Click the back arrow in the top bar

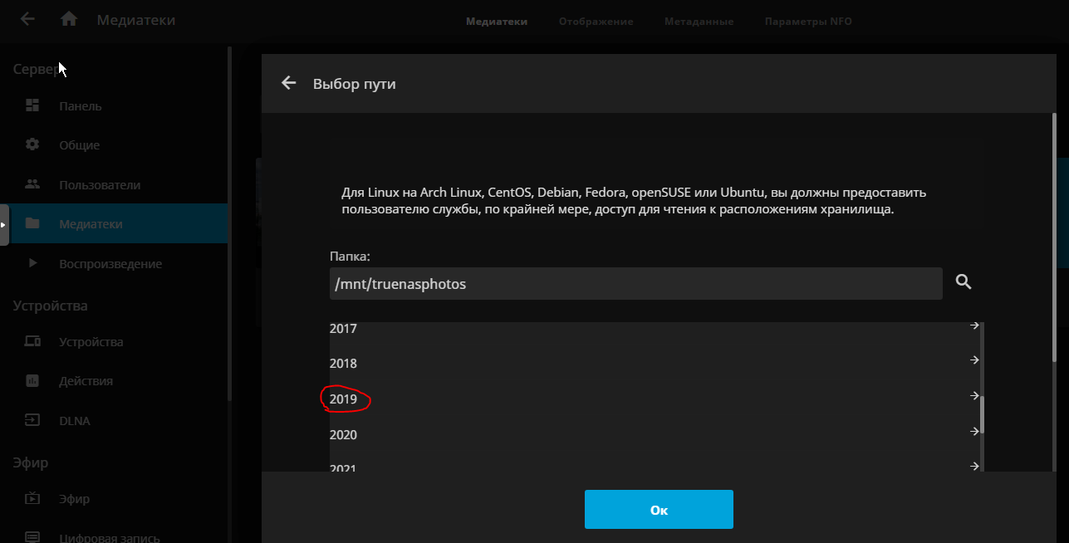(x=27, y=19)
